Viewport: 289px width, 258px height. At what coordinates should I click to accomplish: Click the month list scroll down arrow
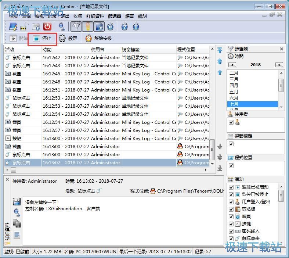coord(281,107)
